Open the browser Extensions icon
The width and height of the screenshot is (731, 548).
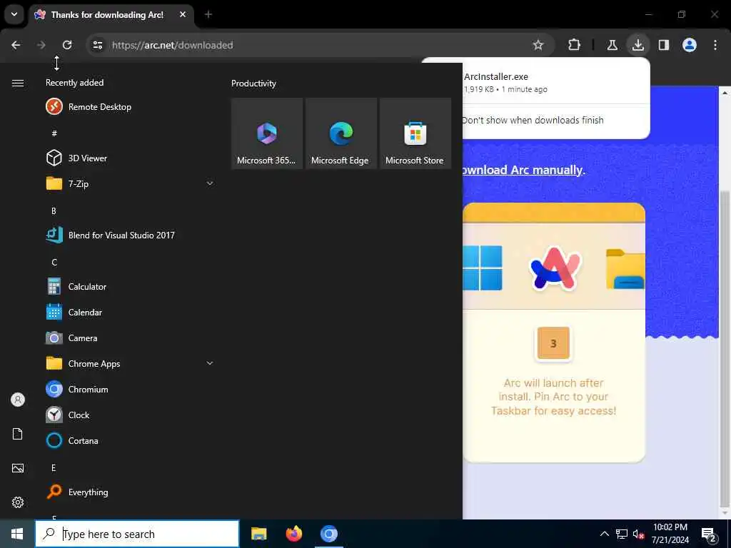pyautogui.click(x=575, y=45)
